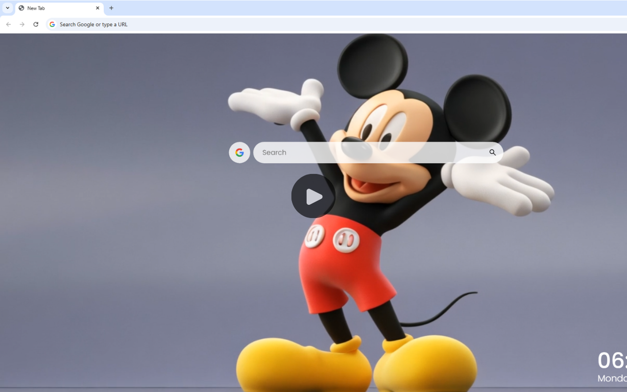Image resolution: width=627 pixels, height=392 pixels.
Task: Click the empty tab strip area
Action: click(x=343, y=8)
